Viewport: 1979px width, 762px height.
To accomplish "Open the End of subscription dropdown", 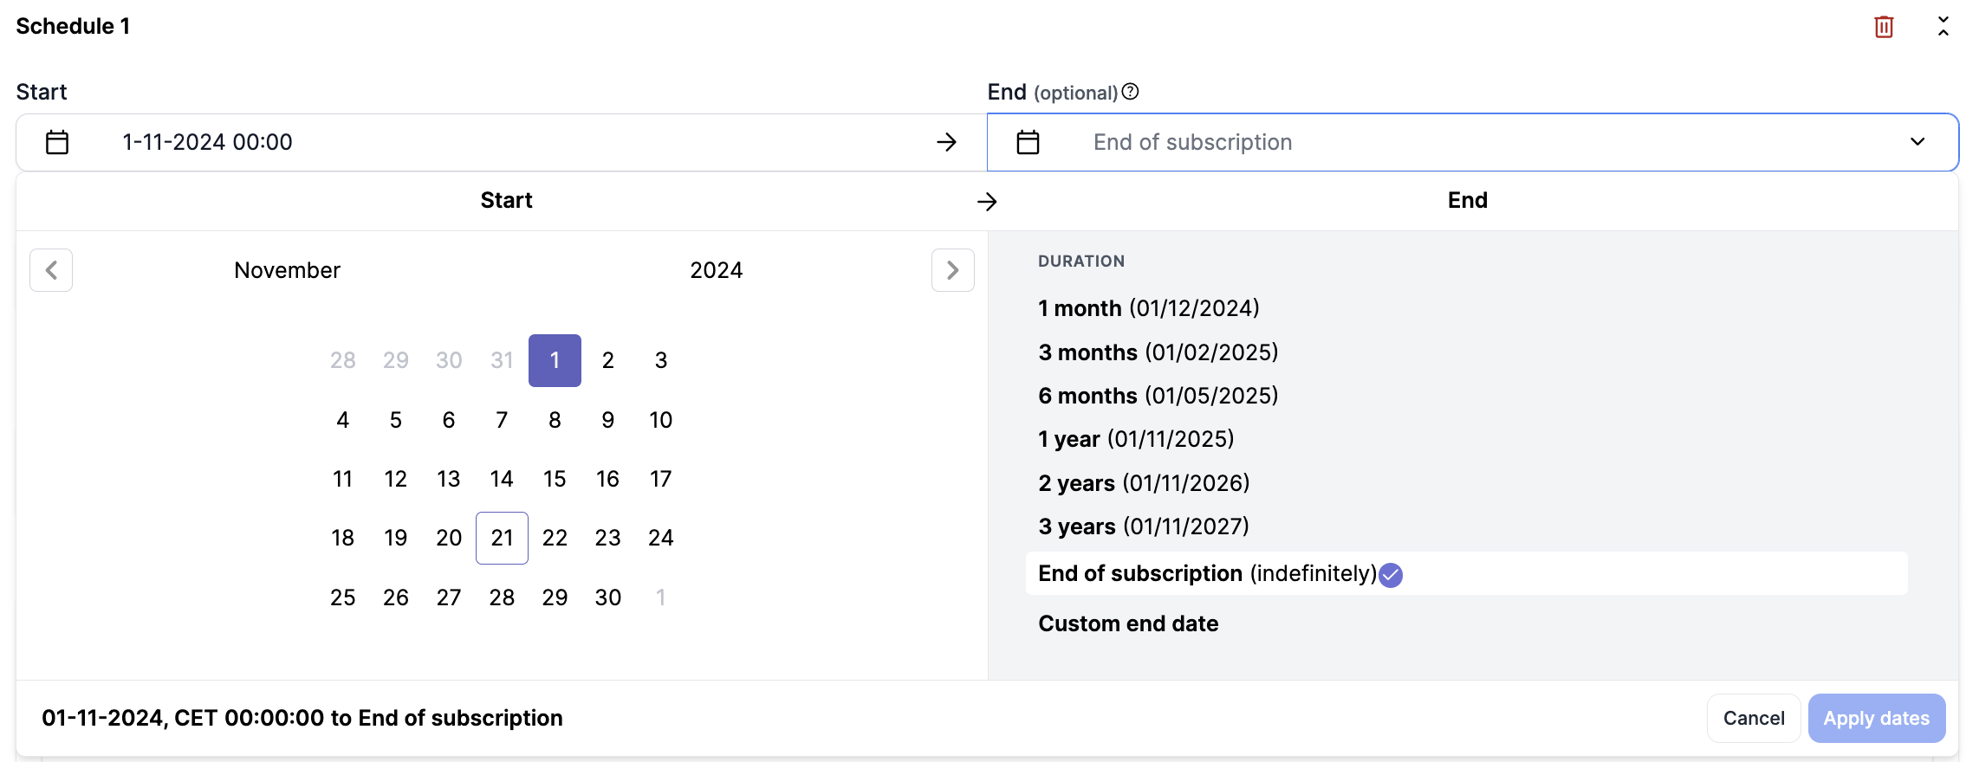I will click(x=1917, y=142).
